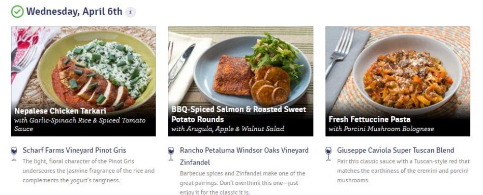Open Giuseppe Caviola Super Tuscan Blend link
Viewport: 483px width, 195px height.
point(396,150)
